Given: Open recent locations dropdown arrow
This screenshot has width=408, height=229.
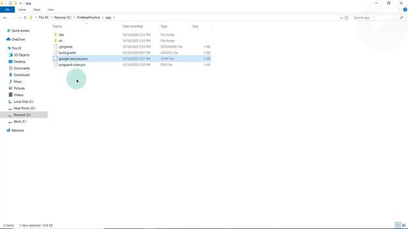Looking at the screenshot, I should pyautogui.click(x=20, y=18).
